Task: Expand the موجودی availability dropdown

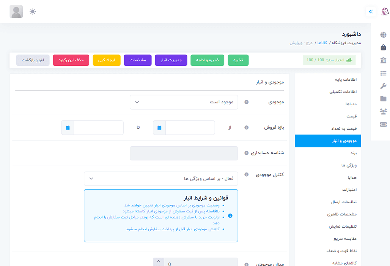Action: click(x=184, y=102)
